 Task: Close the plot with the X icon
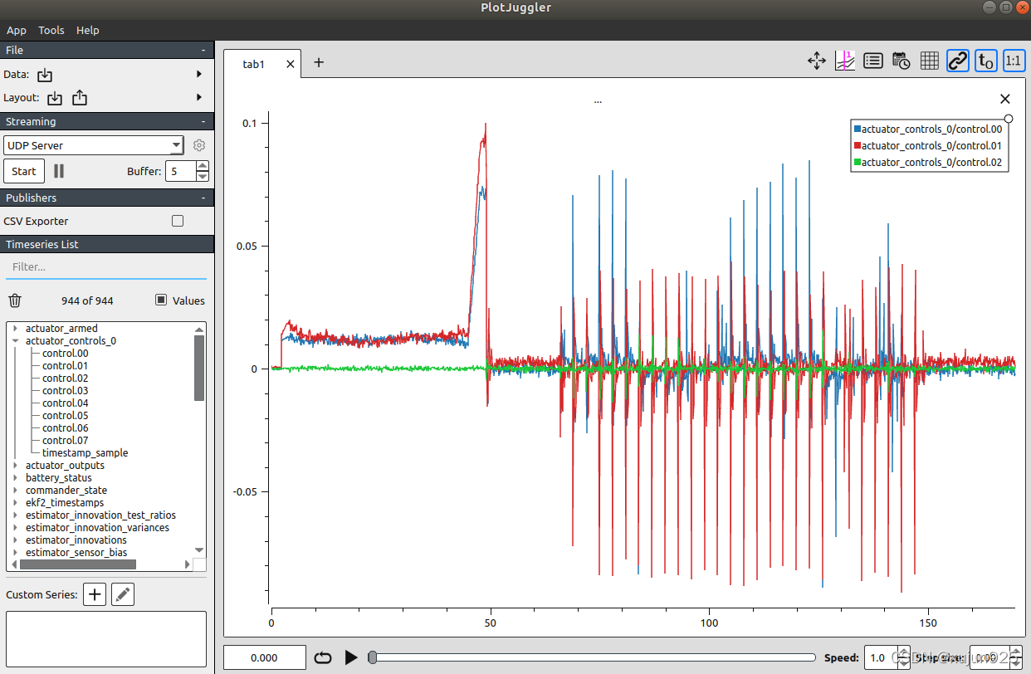(1005, 99)
